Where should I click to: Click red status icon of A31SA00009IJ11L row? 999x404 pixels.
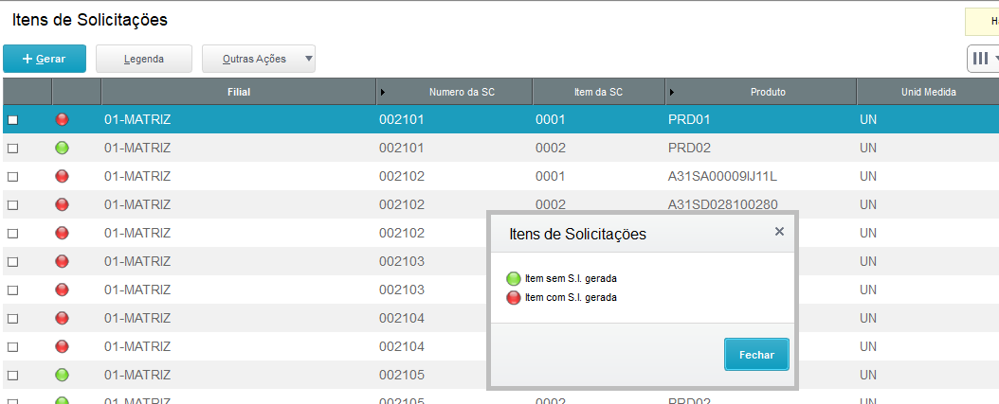pyautogui.click(x=62, y=176)
